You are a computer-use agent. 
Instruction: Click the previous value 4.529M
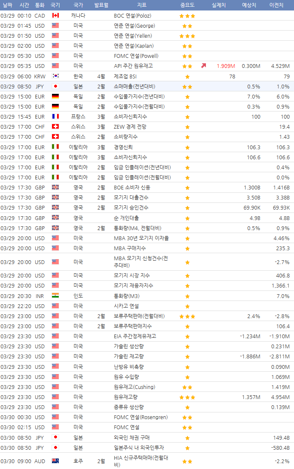coord(280,66)
